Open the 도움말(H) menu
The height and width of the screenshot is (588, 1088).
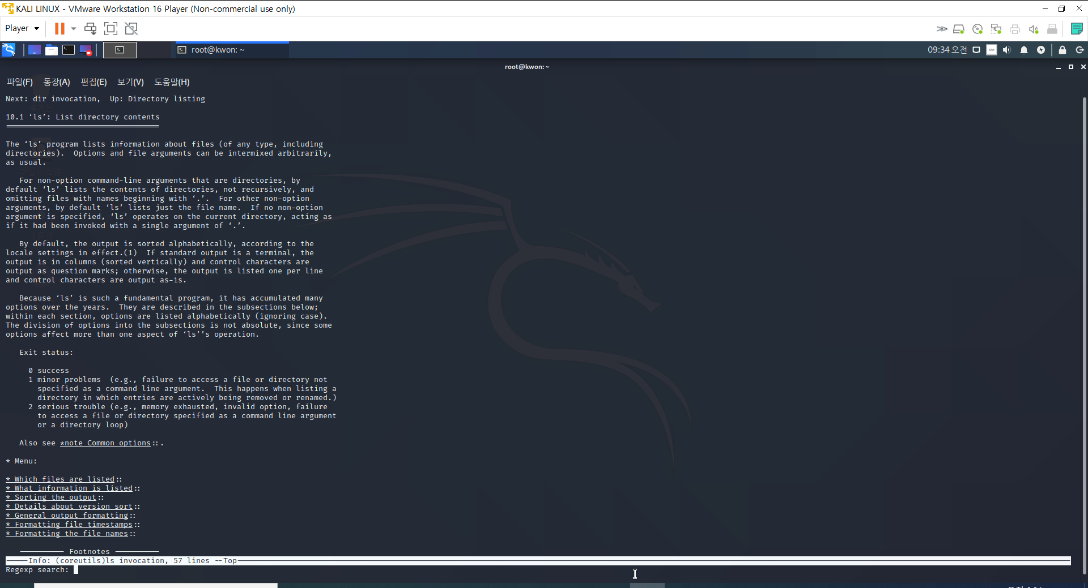click(172, 82)
